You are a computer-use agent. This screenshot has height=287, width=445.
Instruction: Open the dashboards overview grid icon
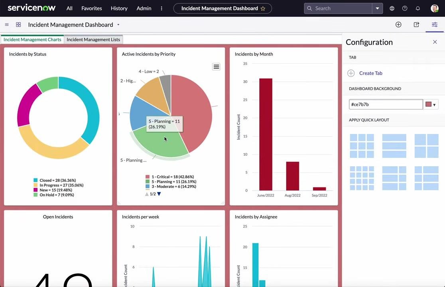coord(18,25)
